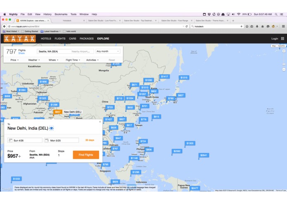The height and width of the screenshot is (204, 287).
Task: Click the search go arrow
Action: tap(241, 26)
